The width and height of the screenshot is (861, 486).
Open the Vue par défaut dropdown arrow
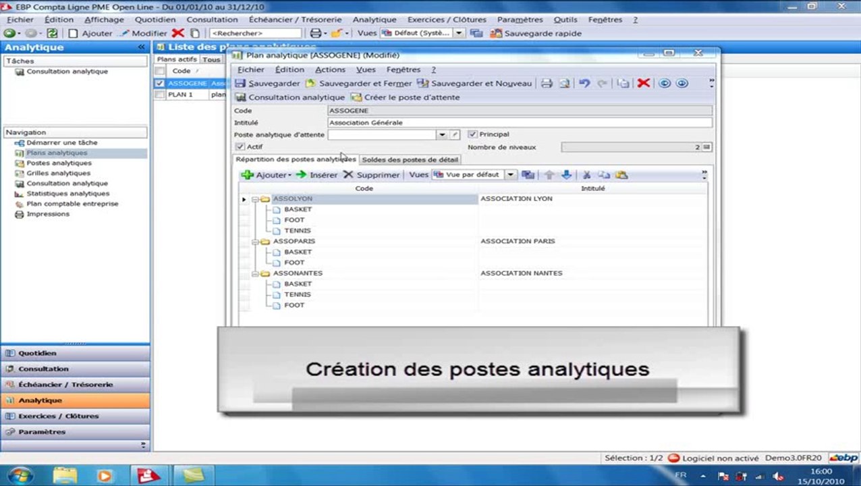(x=511, y=175)
